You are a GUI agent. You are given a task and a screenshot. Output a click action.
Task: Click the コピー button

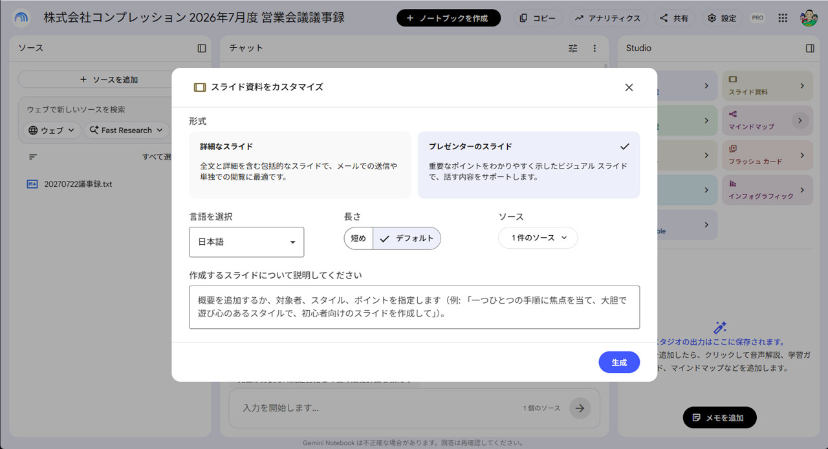[538, 18]
